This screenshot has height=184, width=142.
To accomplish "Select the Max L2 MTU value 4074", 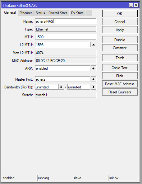I will [x=66, y=53].
